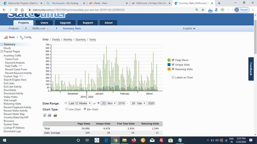The width and height of the screenshot is (257, 144).
Task: Open a new browser tab
Action: coord(219,3)
